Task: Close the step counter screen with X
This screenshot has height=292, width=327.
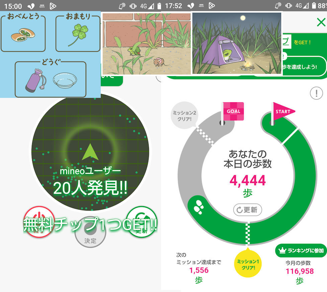Action: click(x=321, y=22)
